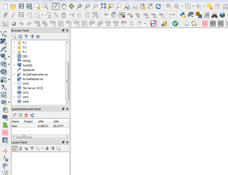
Task: Open new memory layer sidebar dropdown
Action: pyautogui.click(x=9, y=102)
